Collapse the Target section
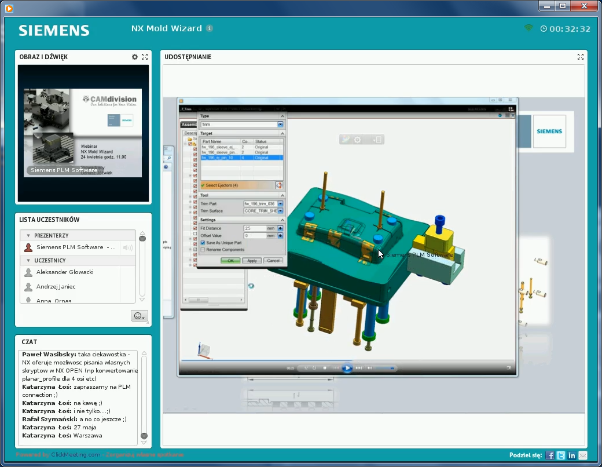Image resolution: width=602 pixels, height=467 pixels. pyautogui.click(x=282, y=133)
